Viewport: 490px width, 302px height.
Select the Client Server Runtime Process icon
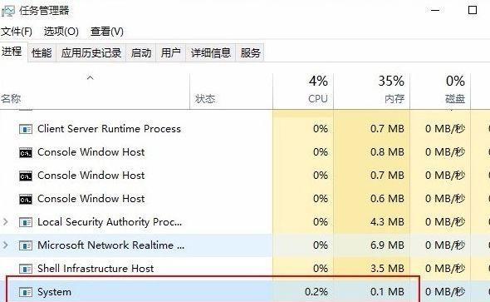point(26,129)
